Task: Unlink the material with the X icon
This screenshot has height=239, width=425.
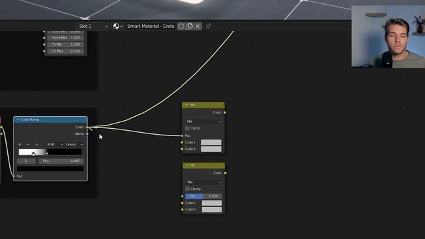Action: pyautogui.click(x=198, y=27)
